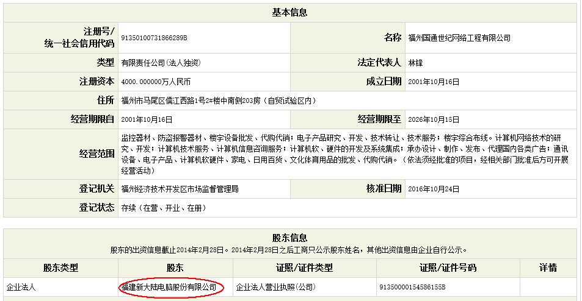582x301 pixels.
Task: Click the 详情 column header
Action: pos(548,267)
